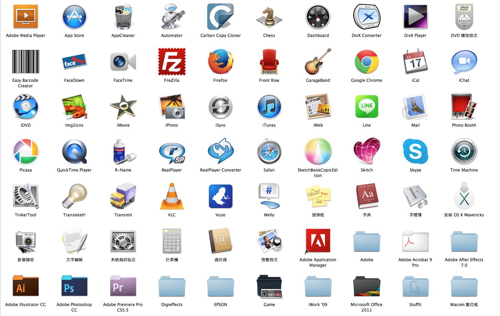Open the Vuze frog icon

click(221, 196)
